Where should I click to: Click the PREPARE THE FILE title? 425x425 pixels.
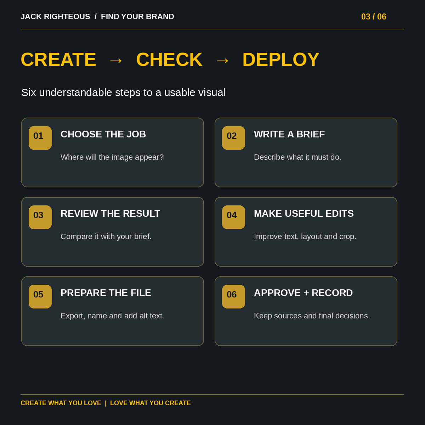click(x=106, y=293)
